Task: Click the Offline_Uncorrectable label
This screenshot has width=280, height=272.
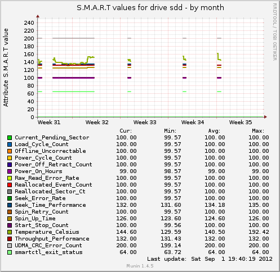Action: pos(50,151)
